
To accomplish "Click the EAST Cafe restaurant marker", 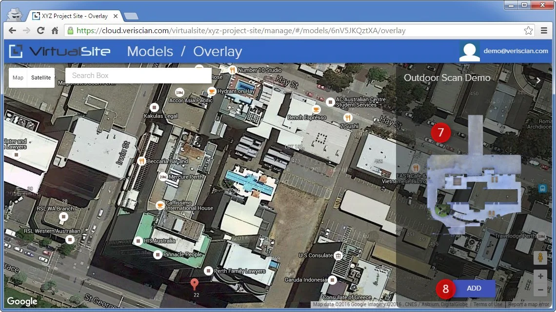I will coord(416,168).
